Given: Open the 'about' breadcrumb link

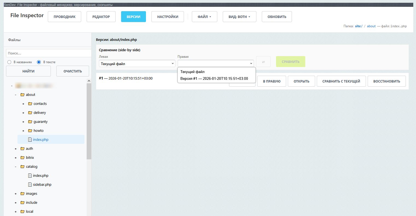Looking at the screenshot, I should 371,26.
